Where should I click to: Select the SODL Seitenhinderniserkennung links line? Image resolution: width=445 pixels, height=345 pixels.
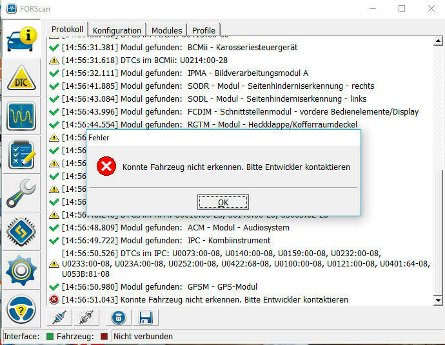214,99
